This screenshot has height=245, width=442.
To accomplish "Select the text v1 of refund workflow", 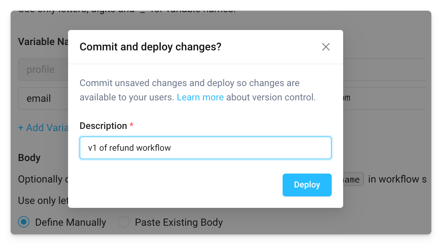I will (x=130, y=147).
